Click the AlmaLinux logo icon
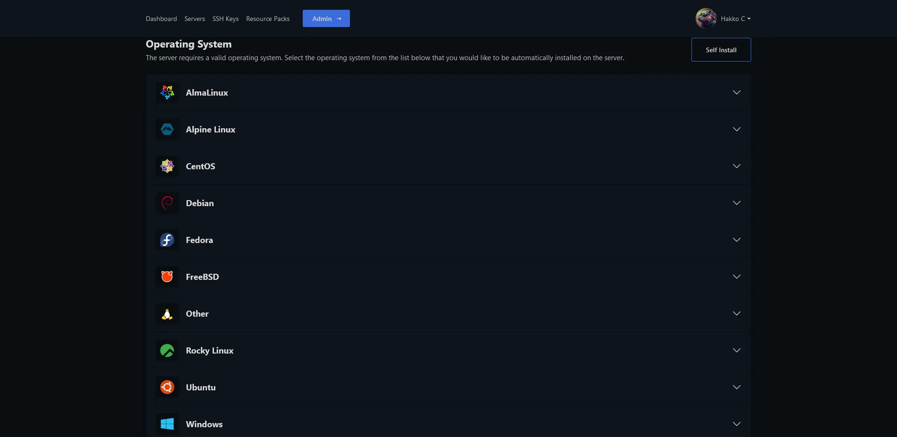This screenshot has height=437, width=897. (167, 92)
